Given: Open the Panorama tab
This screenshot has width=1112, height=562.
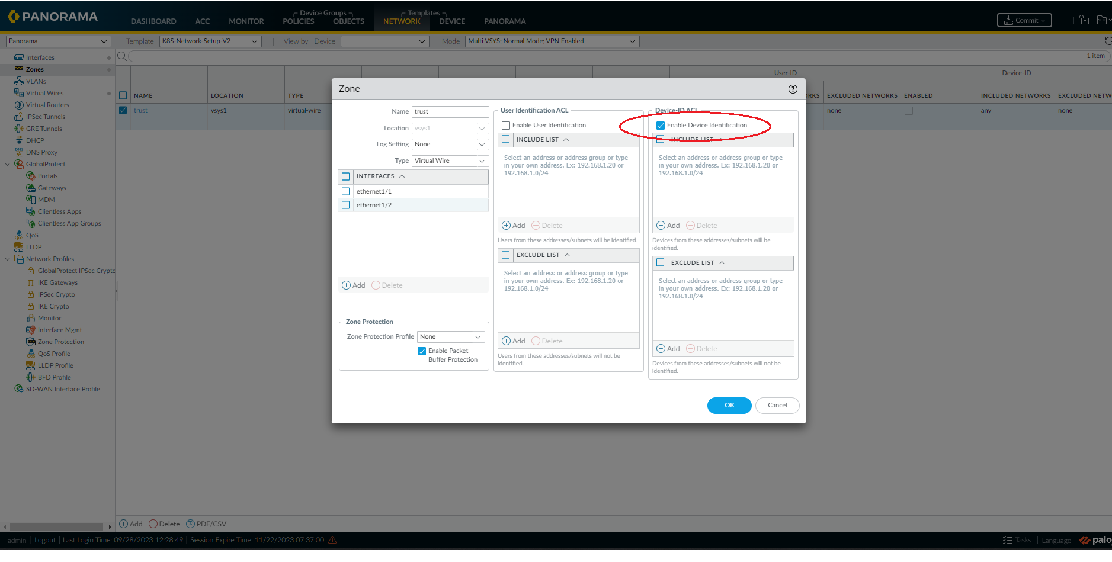Looking at the screenshot, I should [x=505, y=21].
